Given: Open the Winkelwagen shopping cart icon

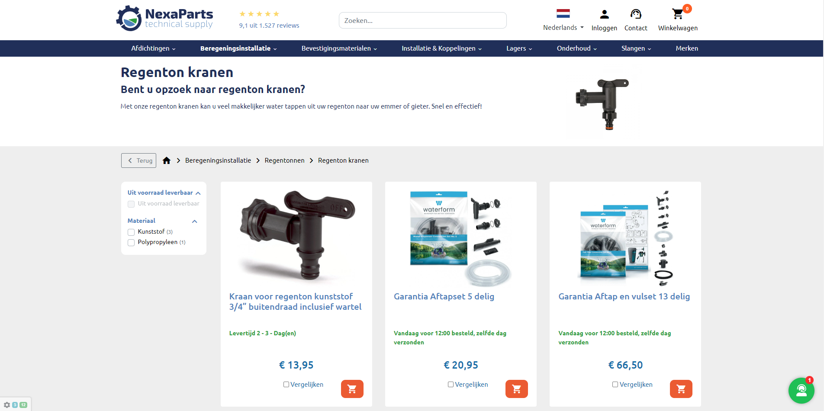Looking at the screenshot, I should (678, 14).
